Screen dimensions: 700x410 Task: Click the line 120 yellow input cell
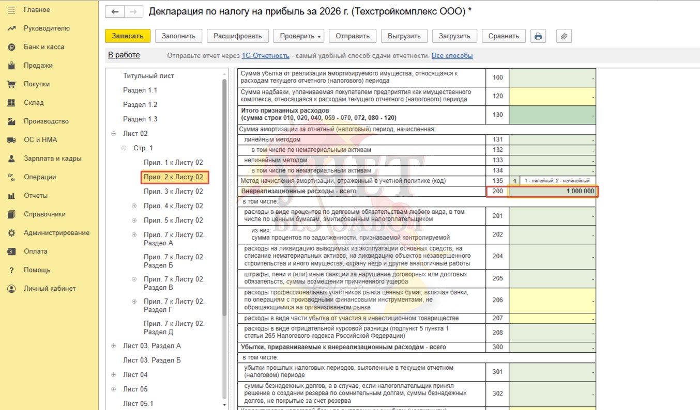553,96
